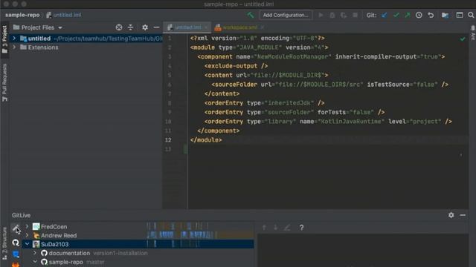Click sample-repo in the breadcrumb
Viewport: 476px width, 267px height.
point(22,15)
